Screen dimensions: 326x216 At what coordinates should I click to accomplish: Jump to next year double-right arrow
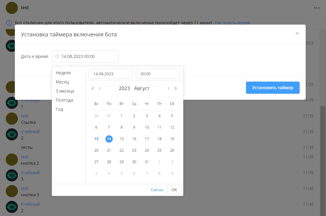click(176, 89)
